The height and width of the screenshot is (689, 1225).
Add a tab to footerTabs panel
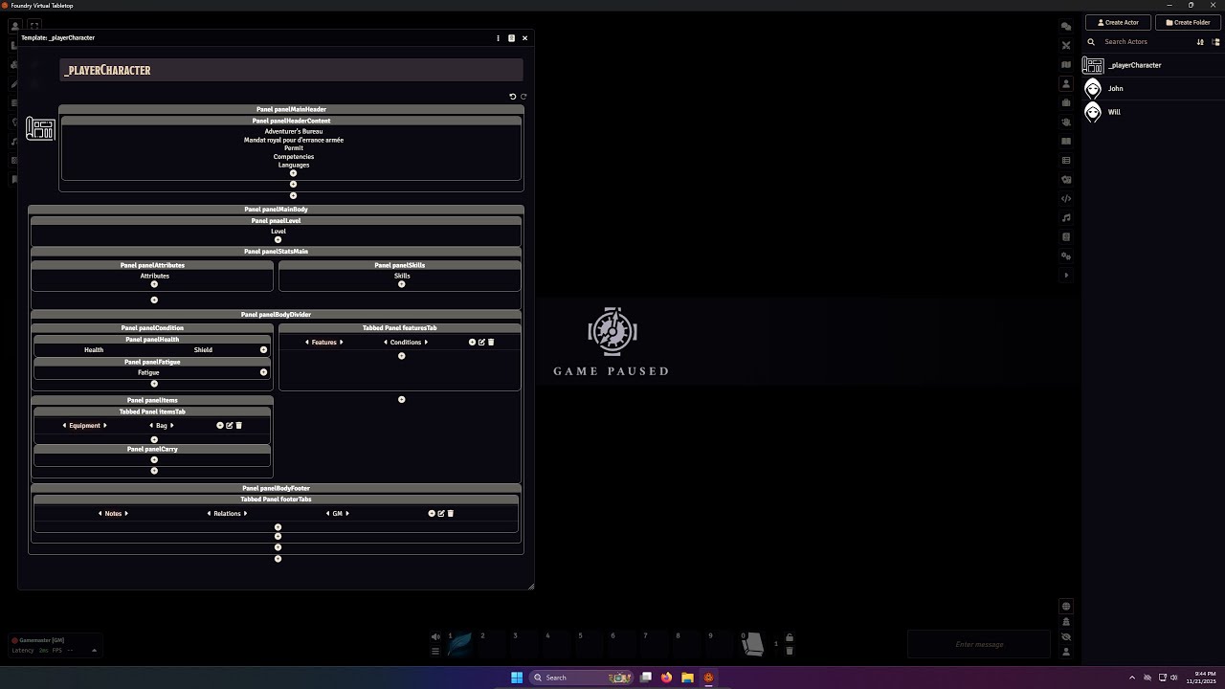432,513
